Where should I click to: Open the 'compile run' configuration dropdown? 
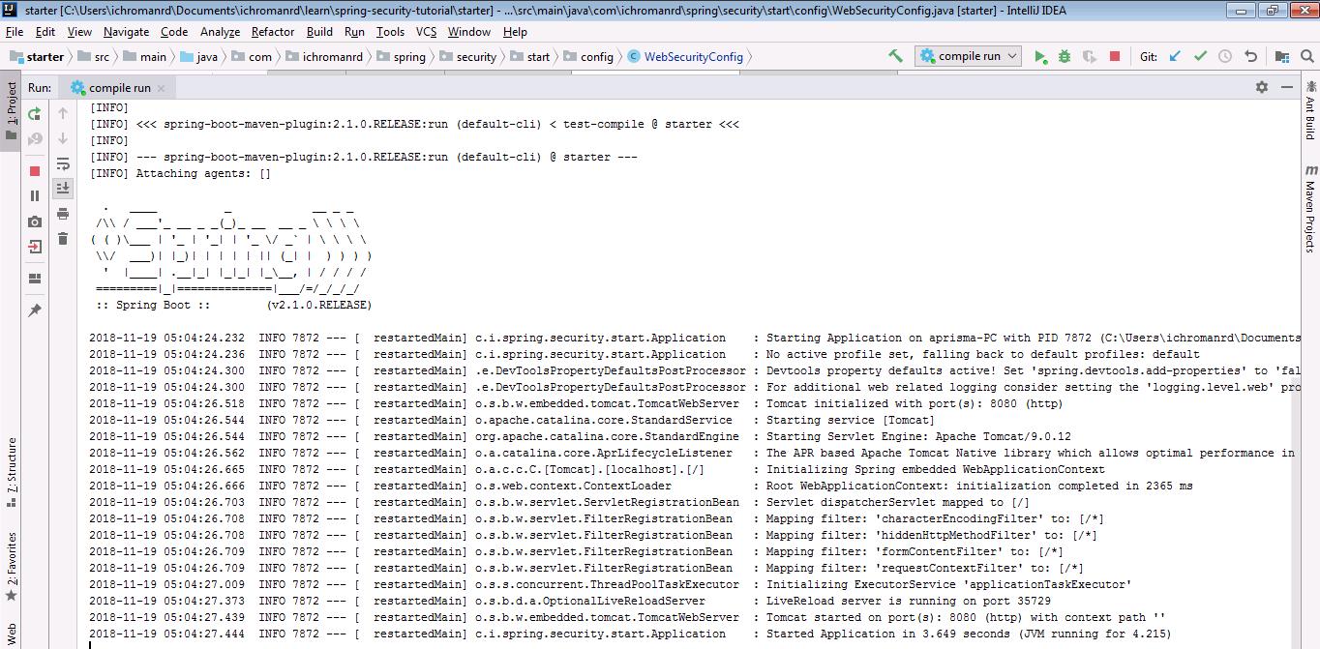[x=968, y=56]
